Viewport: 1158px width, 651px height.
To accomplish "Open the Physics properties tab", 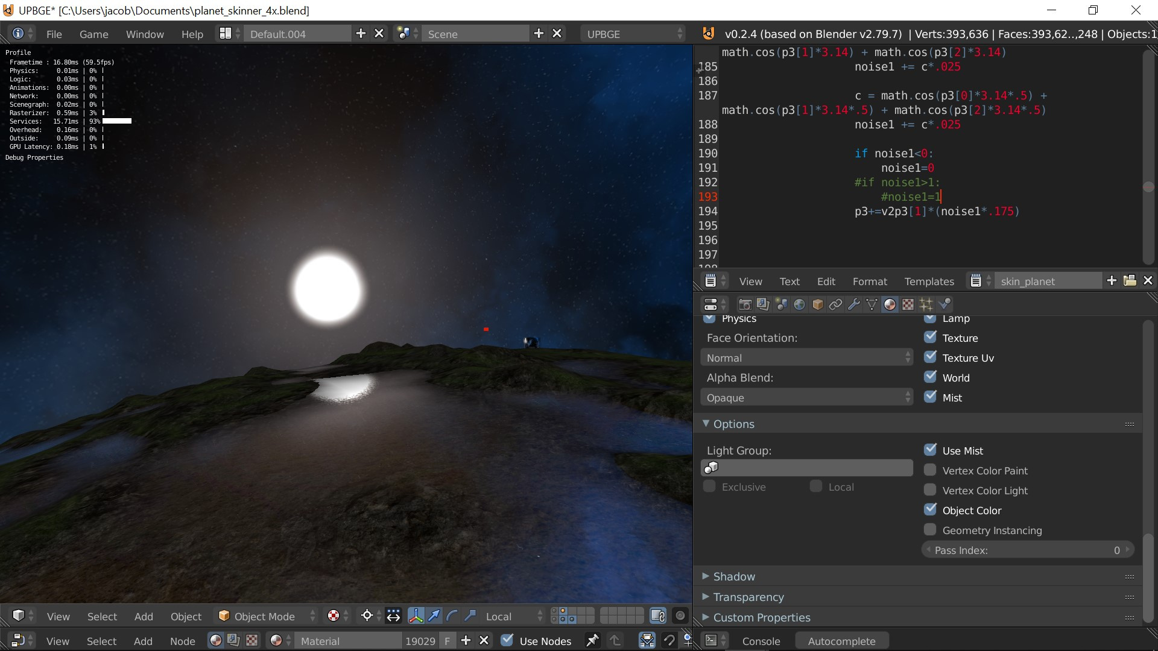I will click(x=944, y=304).
